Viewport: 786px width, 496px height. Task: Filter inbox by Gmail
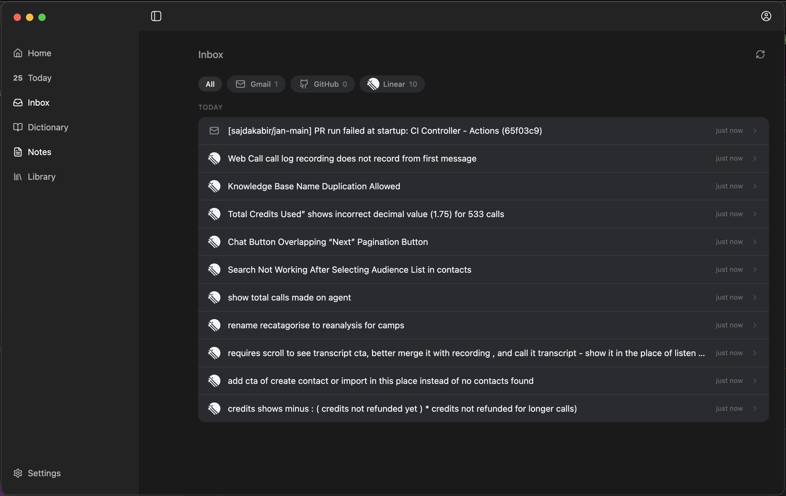point(256,84)
